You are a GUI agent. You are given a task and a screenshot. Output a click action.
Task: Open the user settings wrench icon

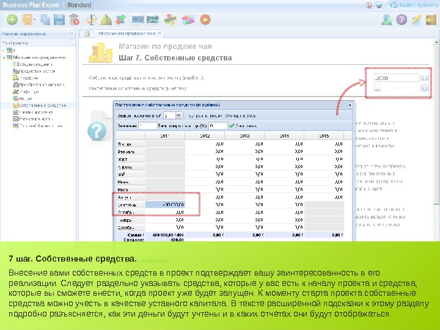pos(387,20)
